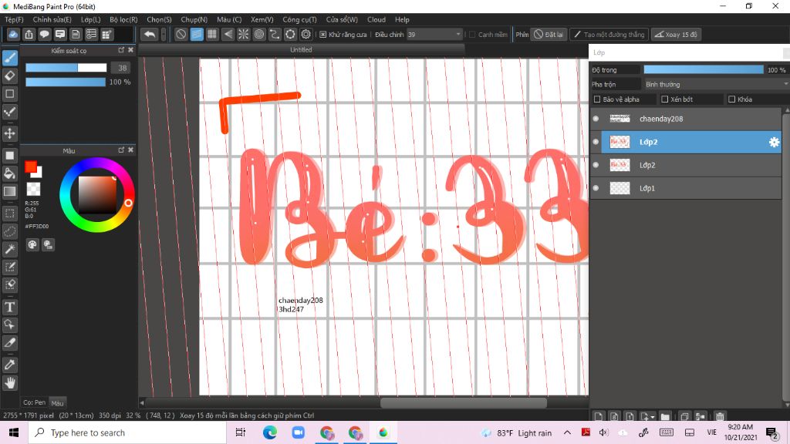Click the cloud save icon
The image size is (790, 444).
coord(13,34)
